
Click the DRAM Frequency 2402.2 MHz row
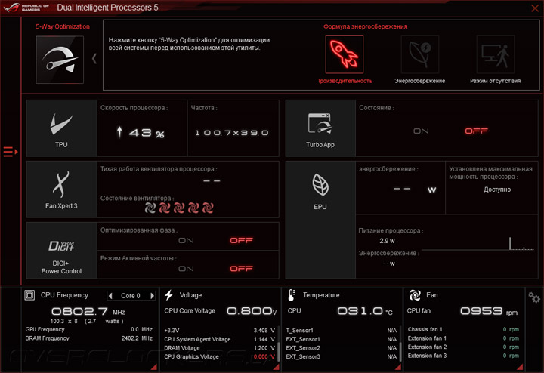click(89, 338)
